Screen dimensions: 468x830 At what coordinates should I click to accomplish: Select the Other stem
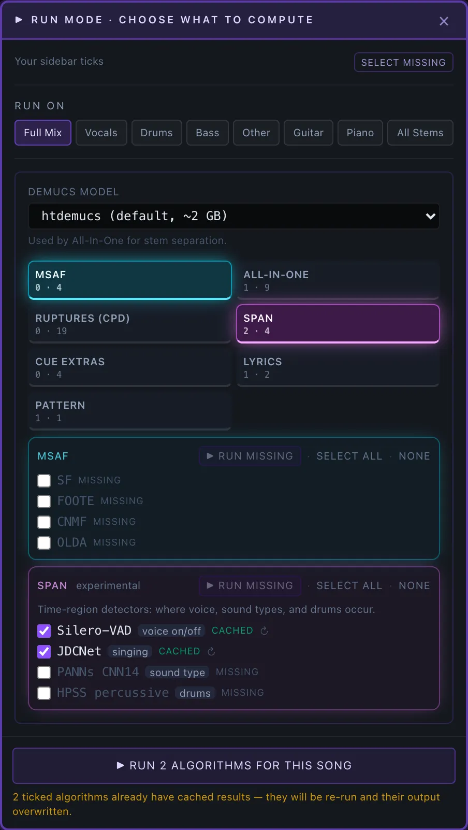(x=256, y=133)
